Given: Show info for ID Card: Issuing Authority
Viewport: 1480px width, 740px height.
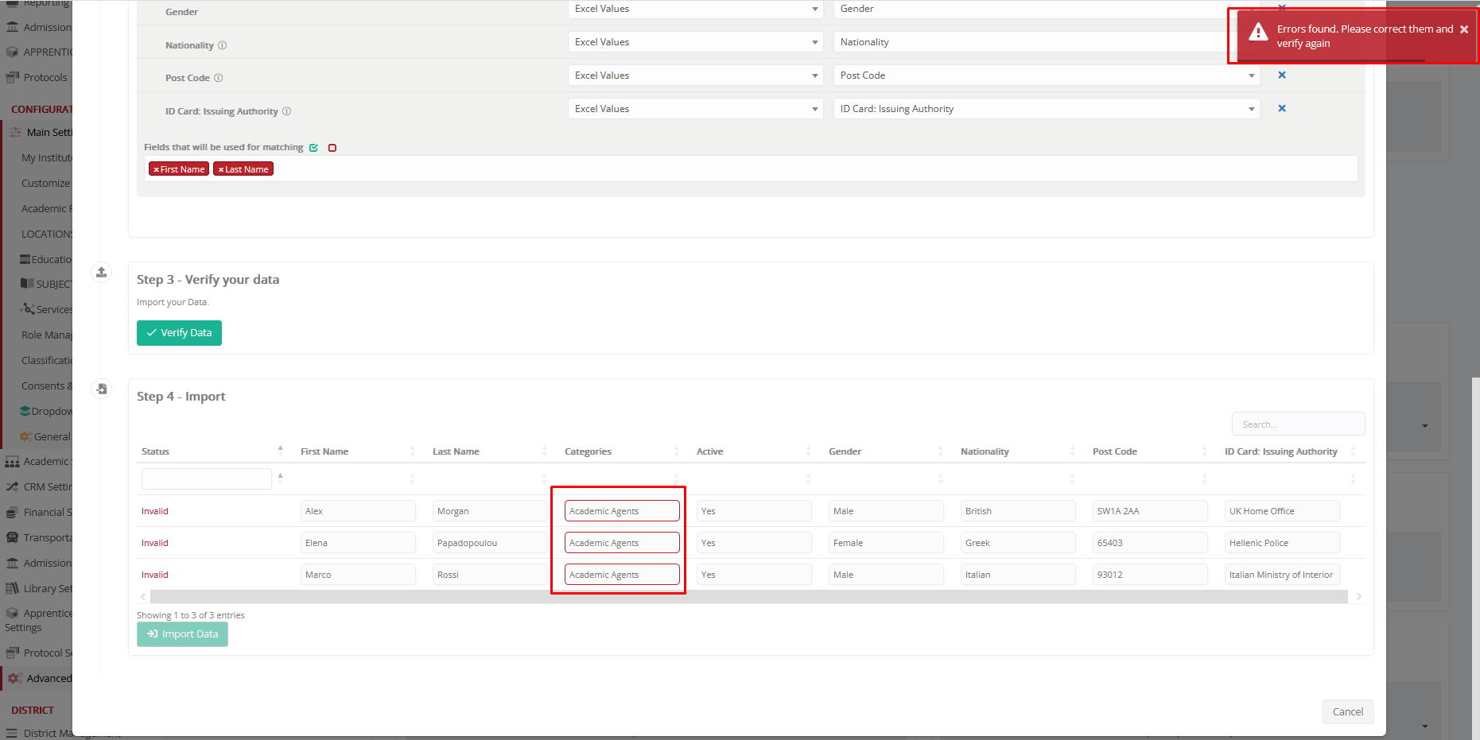Looking at the screenshot, I should [286, 111].
